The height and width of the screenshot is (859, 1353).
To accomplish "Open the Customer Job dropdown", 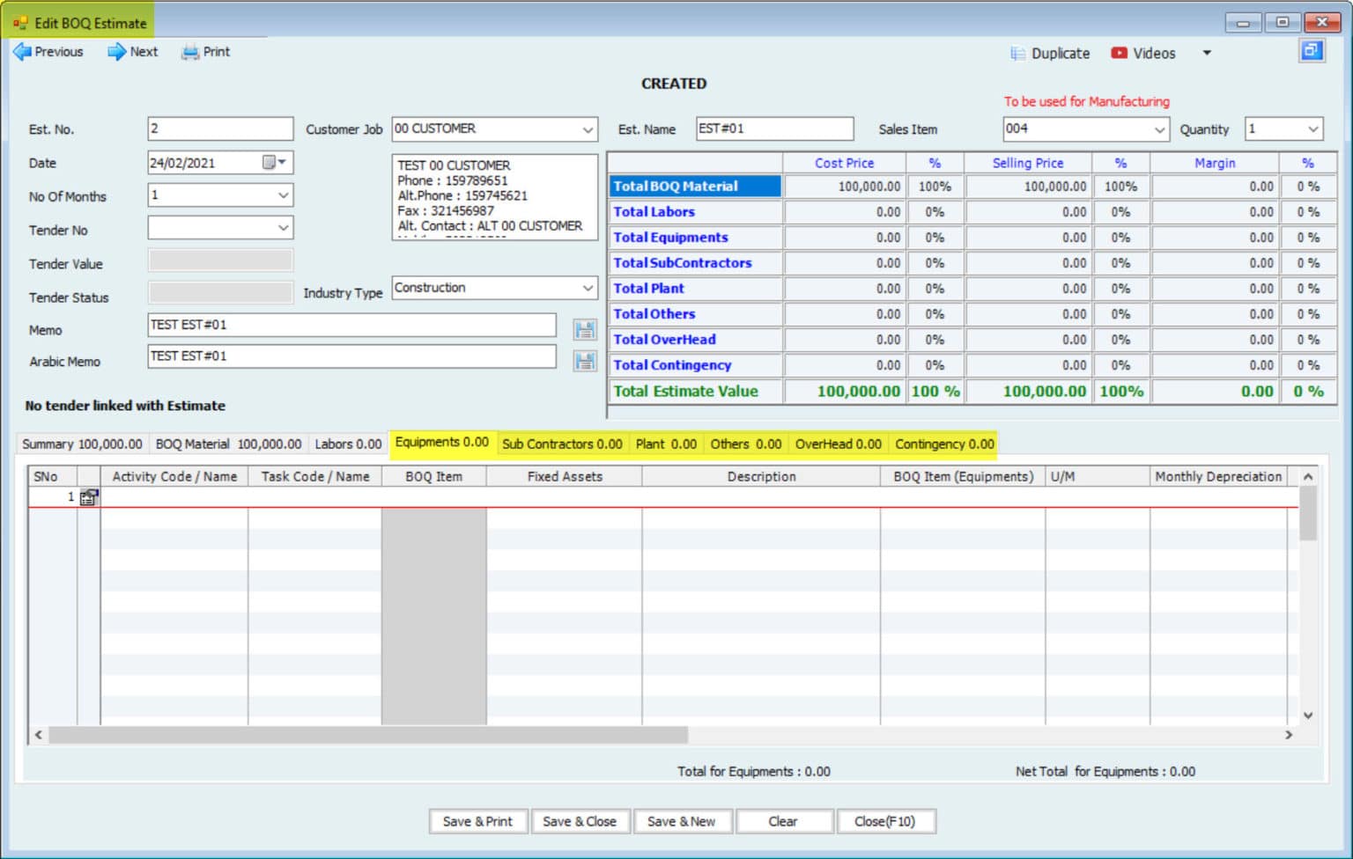I will pos(588,129).
